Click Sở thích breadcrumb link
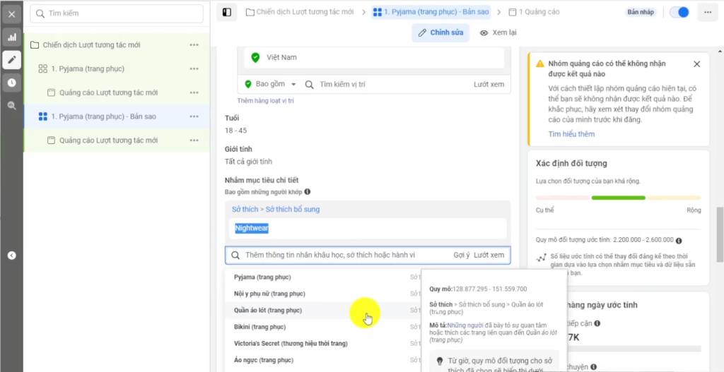The width and height of the screenshot is (724, 372). pyautogui.click(x=245, y=209)
